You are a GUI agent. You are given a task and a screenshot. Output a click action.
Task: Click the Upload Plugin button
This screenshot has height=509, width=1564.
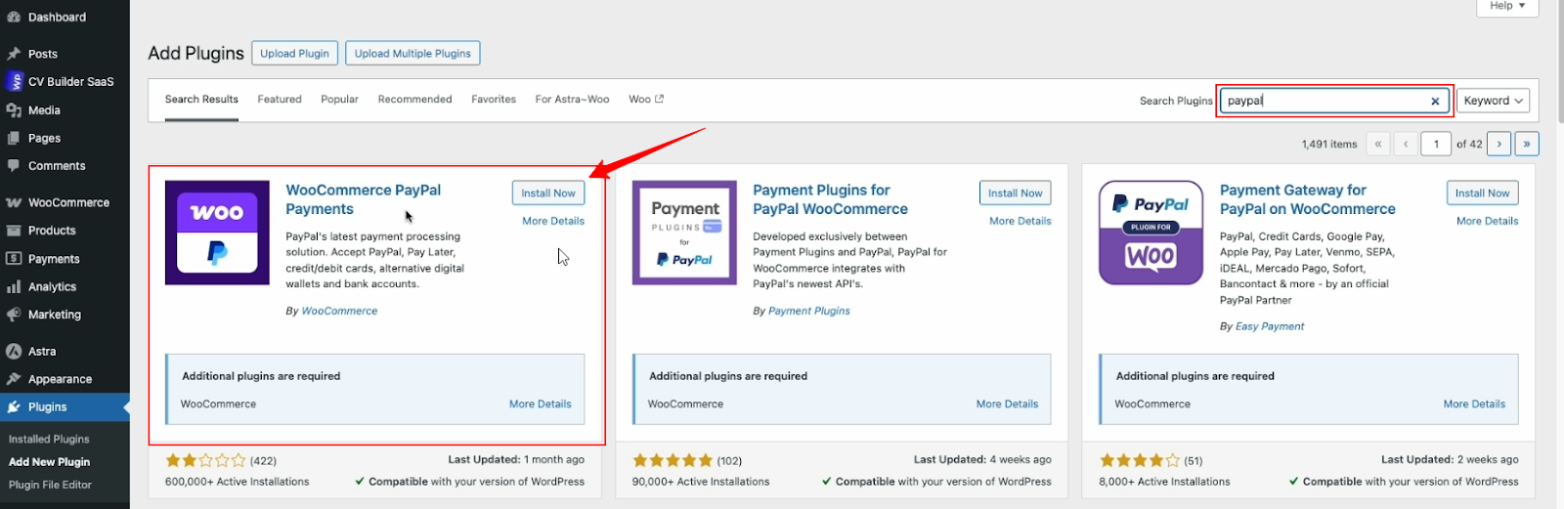coord(294,53)
